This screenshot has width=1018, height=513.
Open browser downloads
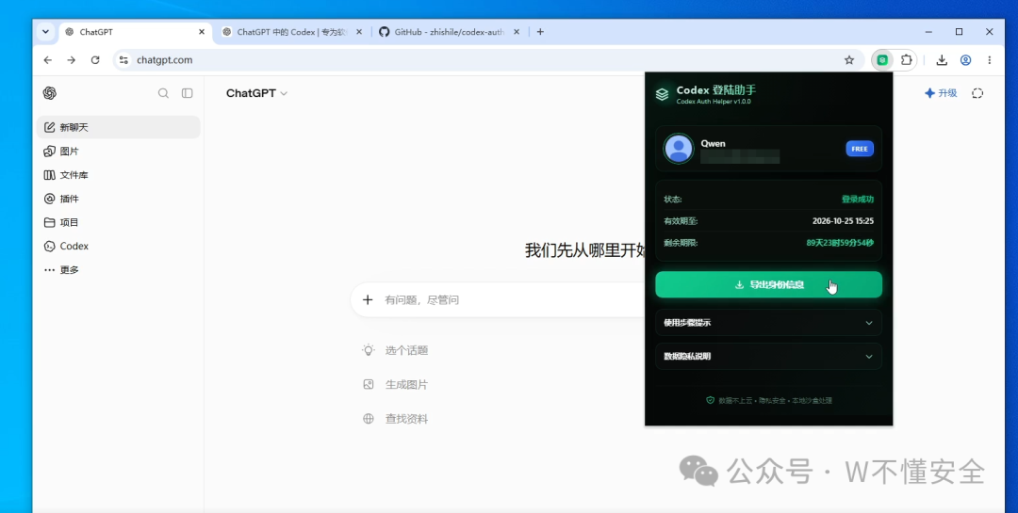942,59
